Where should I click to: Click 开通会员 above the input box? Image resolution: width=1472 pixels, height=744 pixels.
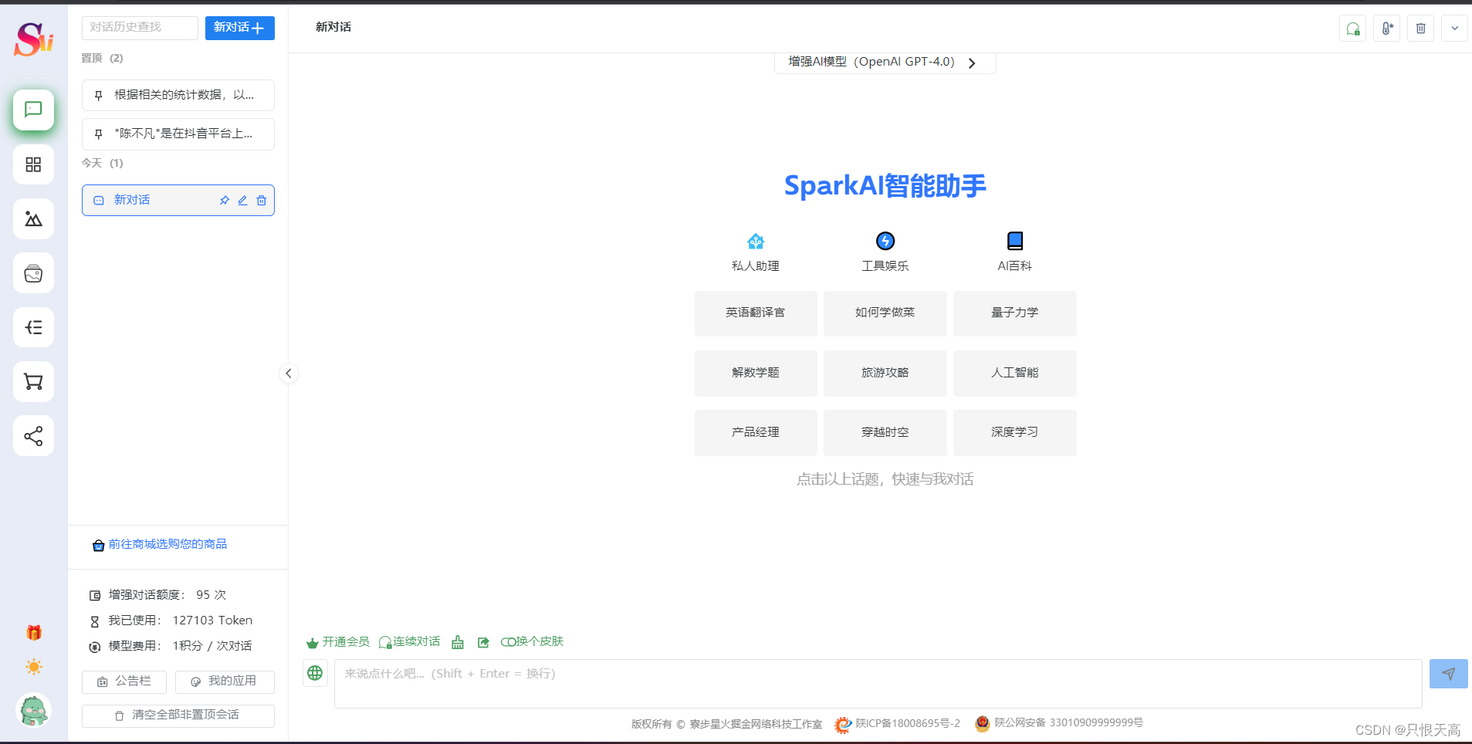coord(338,642)
